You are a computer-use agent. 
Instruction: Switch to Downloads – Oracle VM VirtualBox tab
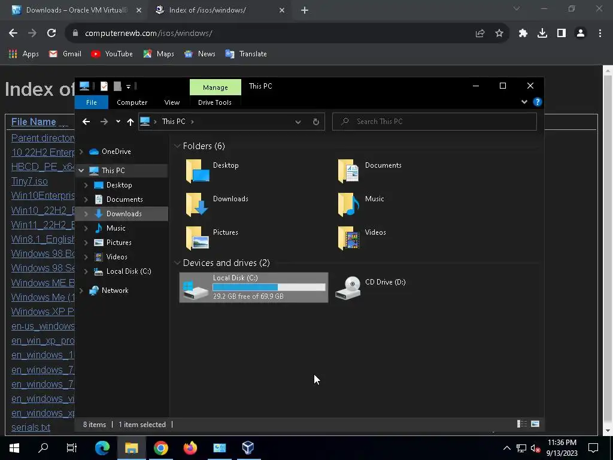(77, 10)
